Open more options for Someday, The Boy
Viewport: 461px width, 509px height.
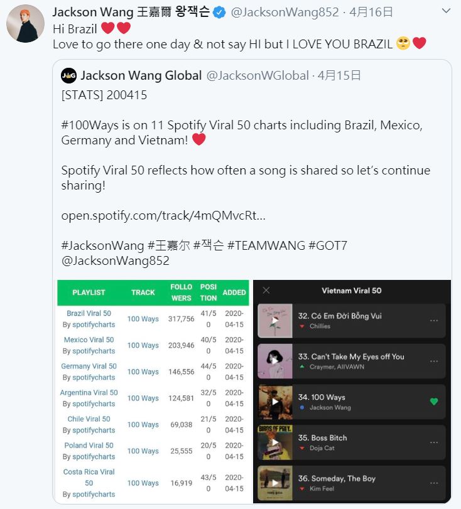(434, 483)
